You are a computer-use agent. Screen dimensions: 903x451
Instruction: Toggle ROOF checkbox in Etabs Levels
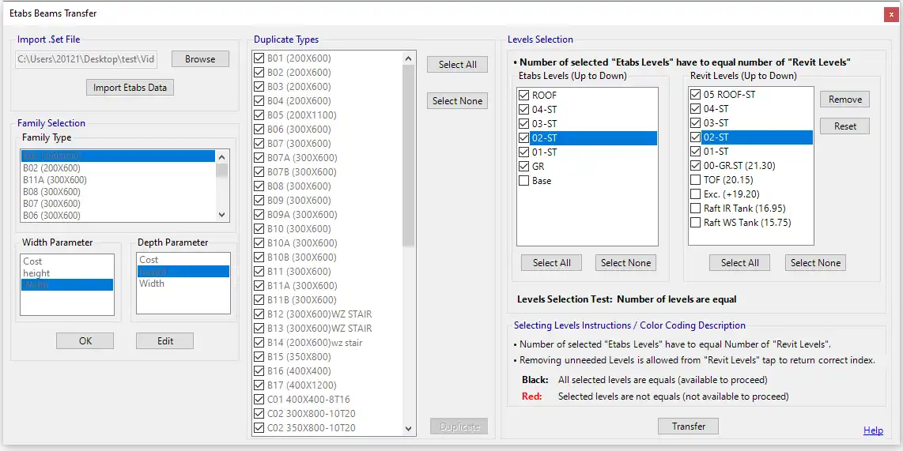coord(524,96)
